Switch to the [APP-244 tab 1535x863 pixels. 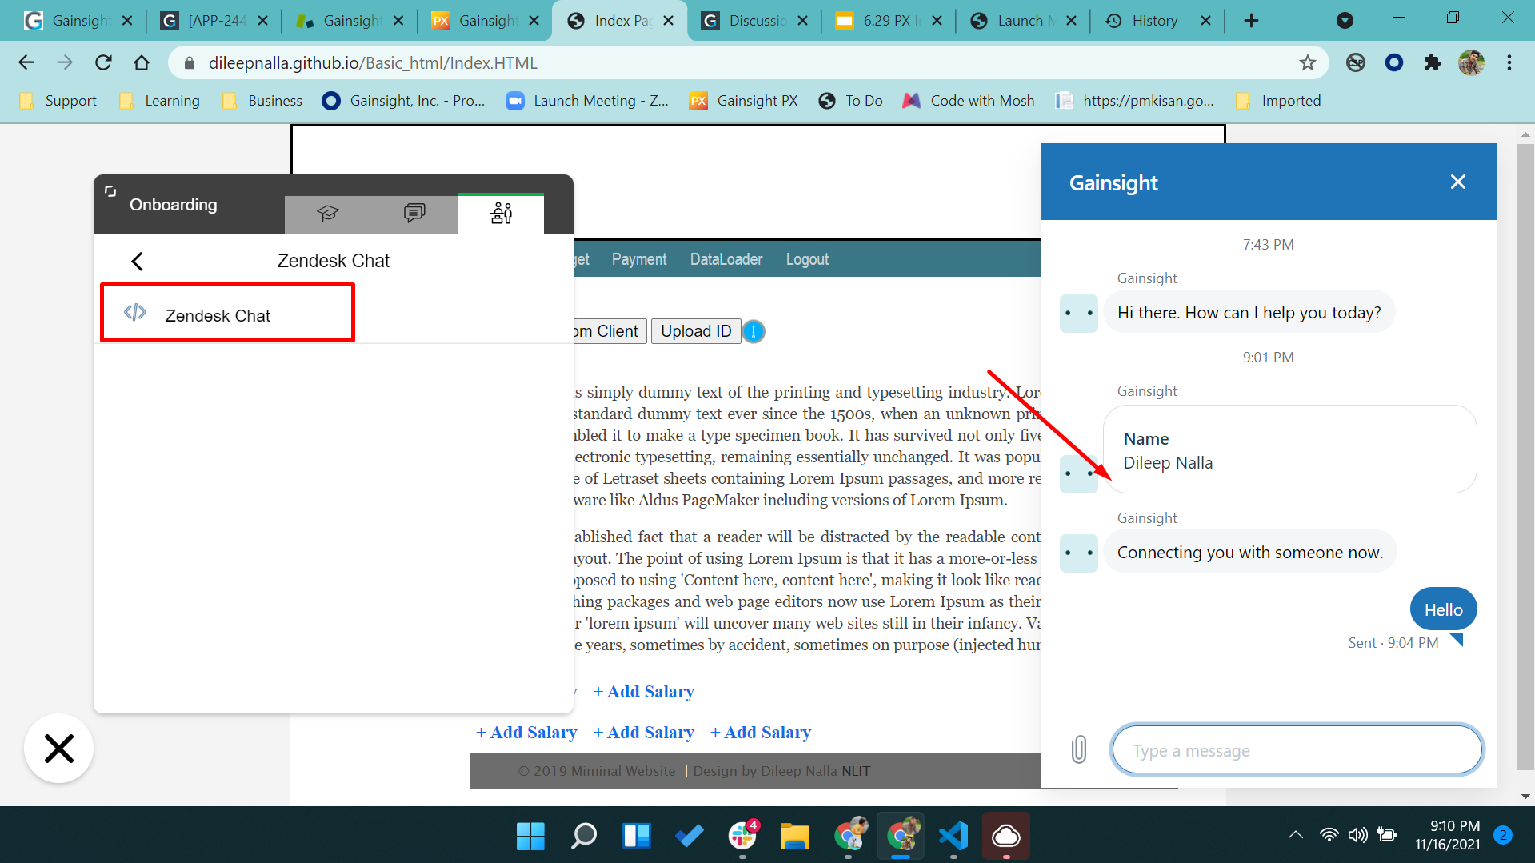click(x=213, y=21)
